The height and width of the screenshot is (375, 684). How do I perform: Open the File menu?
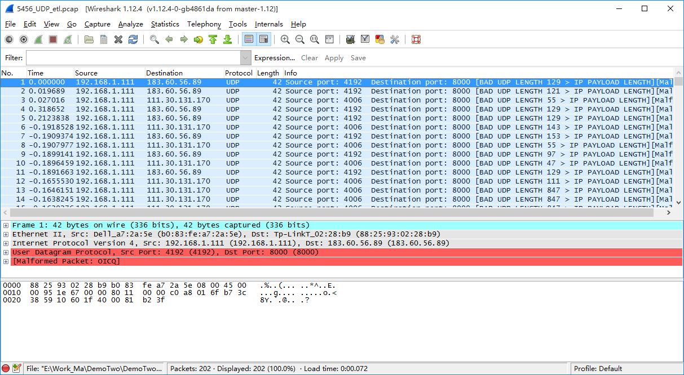pos(10,24)
